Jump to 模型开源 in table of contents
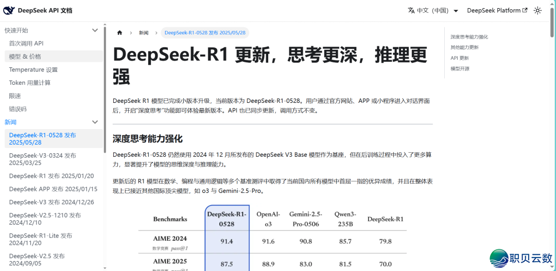556x271 pixels. coord(460,69)
